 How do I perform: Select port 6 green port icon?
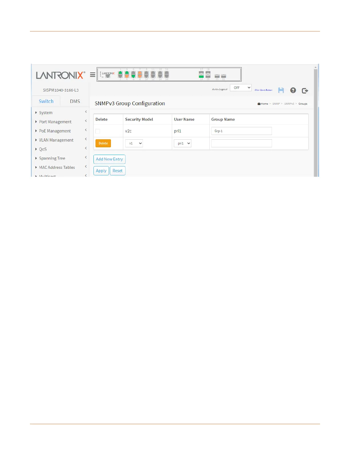tap(134, 76)
